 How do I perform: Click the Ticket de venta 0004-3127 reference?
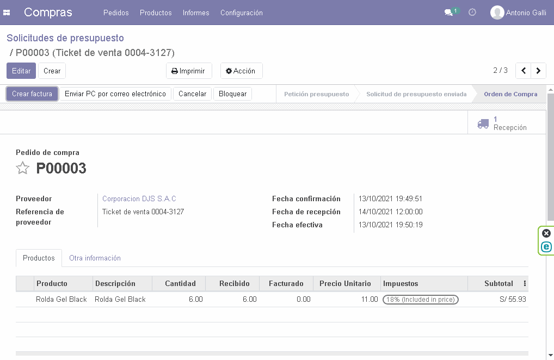(143, 212)
